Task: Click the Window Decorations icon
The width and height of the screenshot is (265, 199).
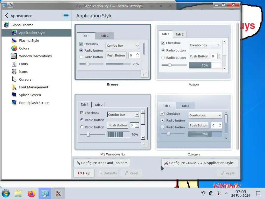Action: (x=14, y=56)
